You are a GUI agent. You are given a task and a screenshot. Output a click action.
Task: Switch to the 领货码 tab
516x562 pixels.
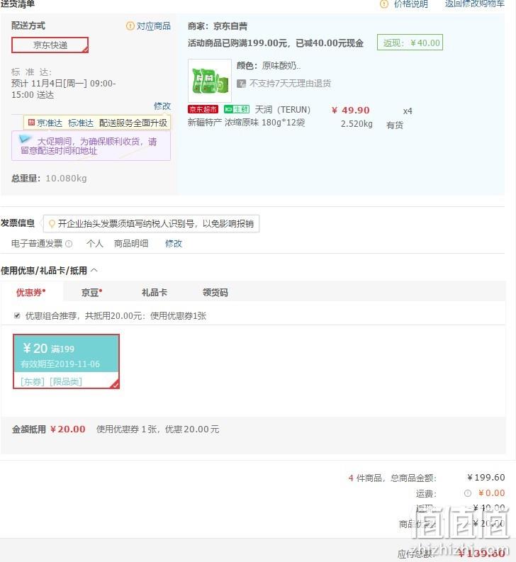215,293
